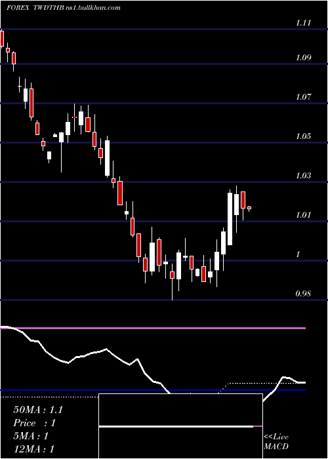The height and width of the screenshot is (459, 328).
Task: Click the 12MA : 1 readout
Action: pyautogui.click(x=33, y=449)
